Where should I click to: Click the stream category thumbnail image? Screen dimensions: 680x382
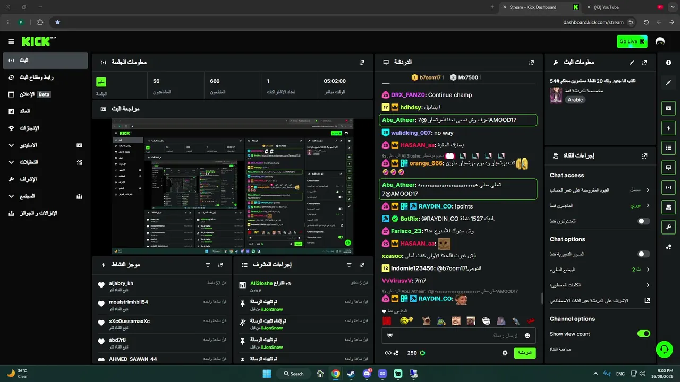[x=556, y=95]
